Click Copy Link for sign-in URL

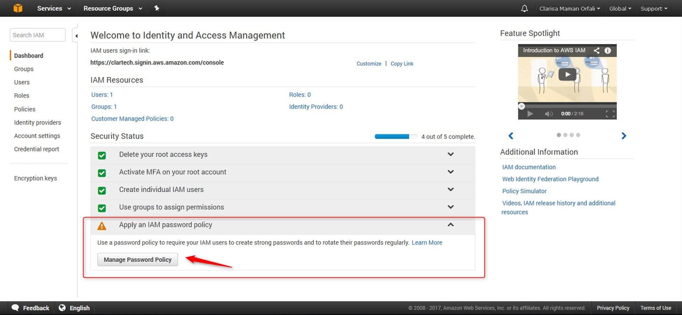click(402, 63)
